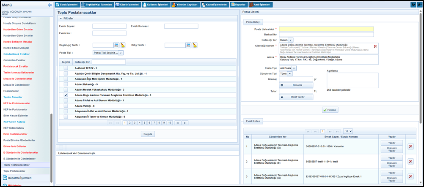Image resolution: width=424 pixels, height=187 pixels.
Task: Go to next page in Gideceği Yer pager
Action: coord(178,123)
